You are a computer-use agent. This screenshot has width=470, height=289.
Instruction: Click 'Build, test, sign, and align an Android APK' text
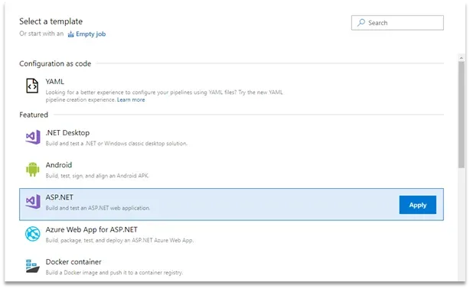click(x=97, y=176)
